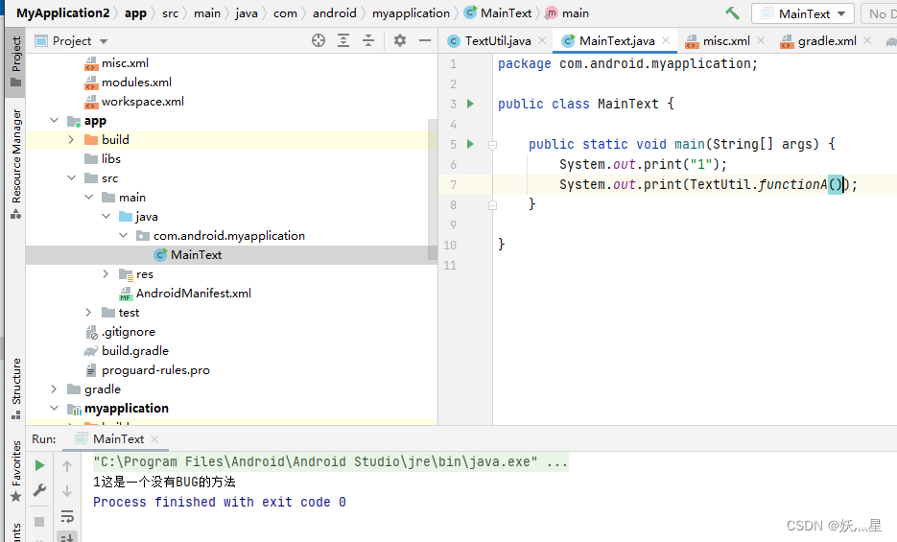Click the android breadcrumb segment

tap(334, 12)
